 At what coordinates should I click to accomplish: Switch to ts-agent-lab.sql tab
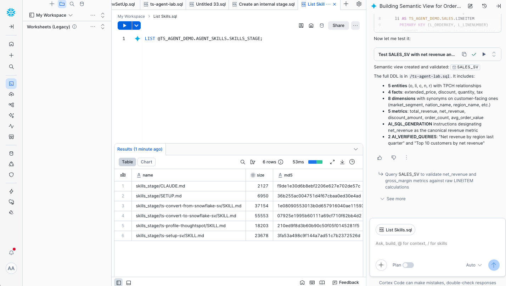[163, 4]
